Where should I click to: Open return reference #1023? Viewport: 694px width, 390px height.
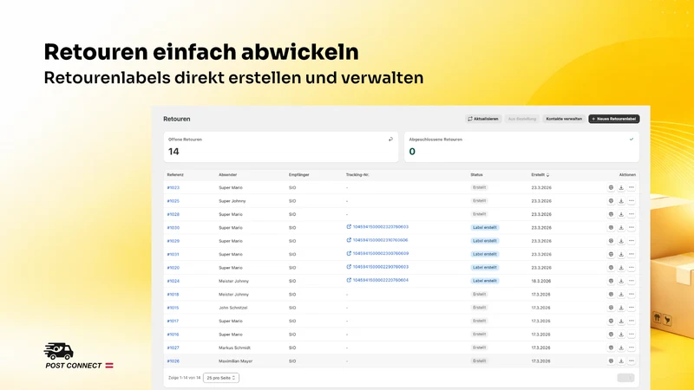click(x=173, y=187)
